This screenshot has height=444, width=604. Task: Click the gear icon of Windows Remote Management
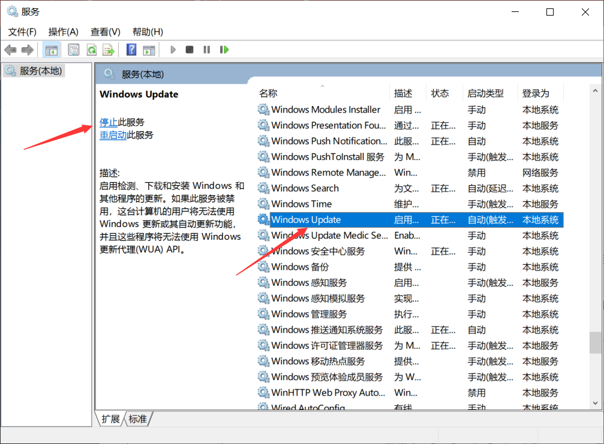[x=263, y=173]
